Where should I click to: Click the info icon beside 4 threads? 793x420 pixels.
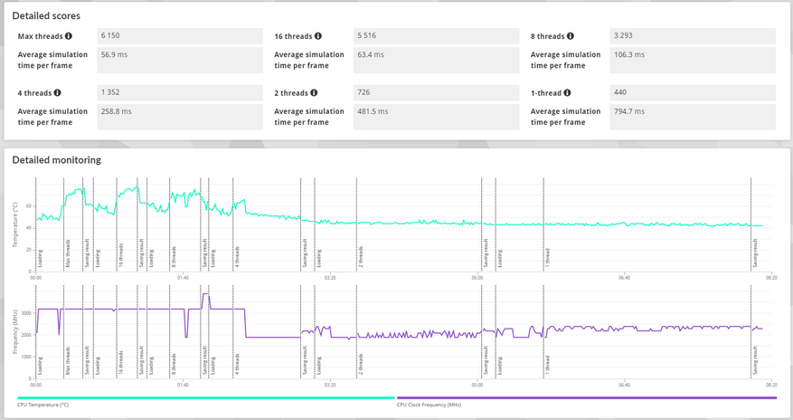(x=57, y=92)
